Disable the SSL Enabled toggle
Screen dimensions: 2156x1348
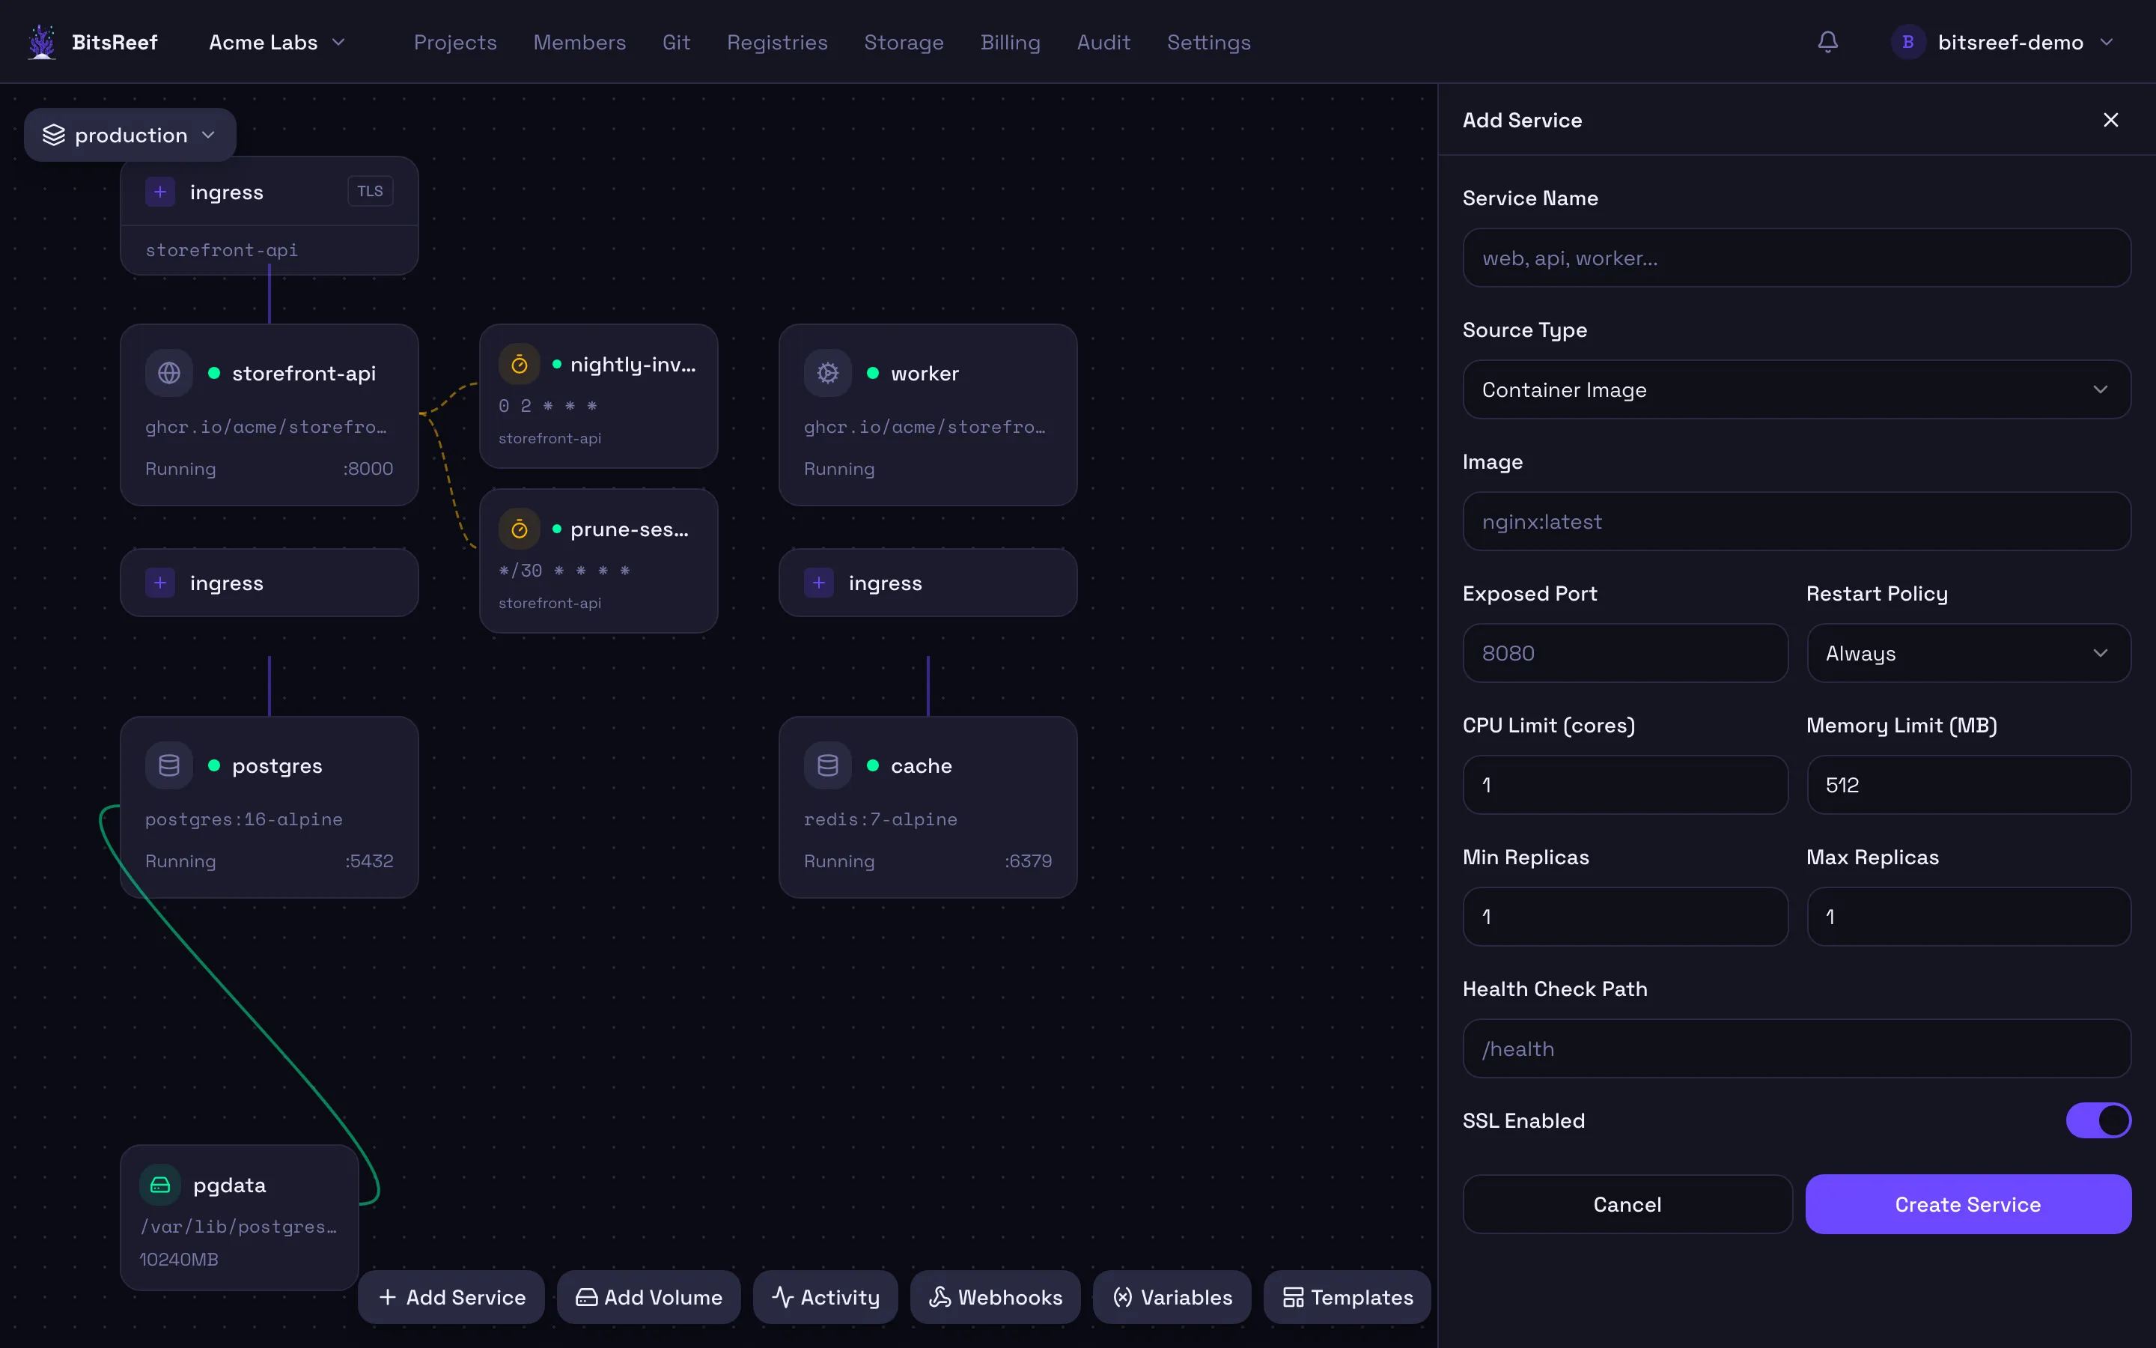[x=2098, y=1120]
